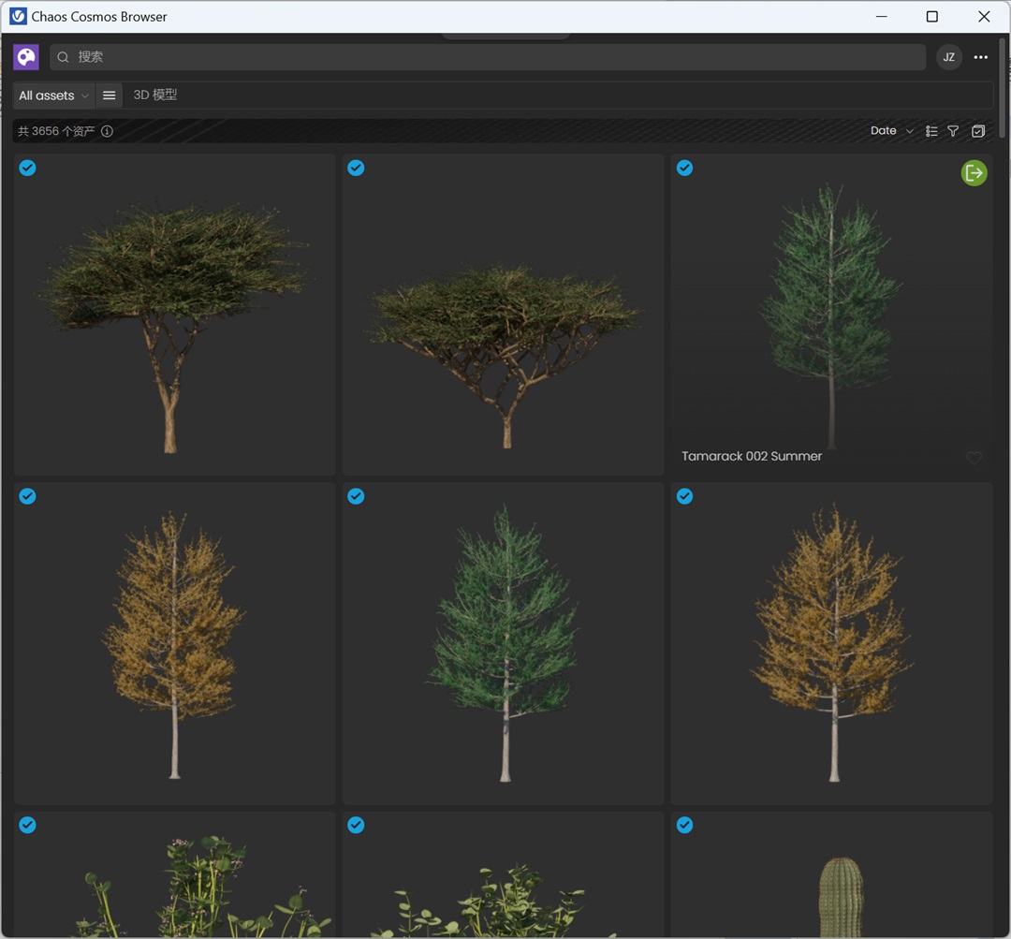Viewport: 1011px width, 939px height.
Task: Open the Chaos Cosmos home logo
Action: (26, 57)
